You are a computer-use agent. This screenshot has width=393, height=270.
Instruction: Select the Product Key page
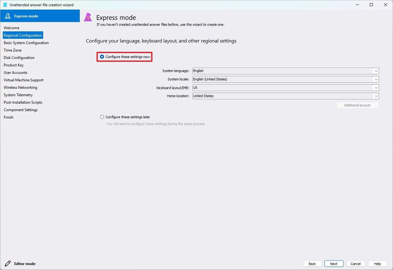point(14,65)
